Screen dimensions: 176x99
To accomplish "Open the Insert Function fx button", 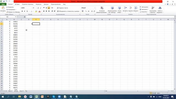I will point(24,17).
